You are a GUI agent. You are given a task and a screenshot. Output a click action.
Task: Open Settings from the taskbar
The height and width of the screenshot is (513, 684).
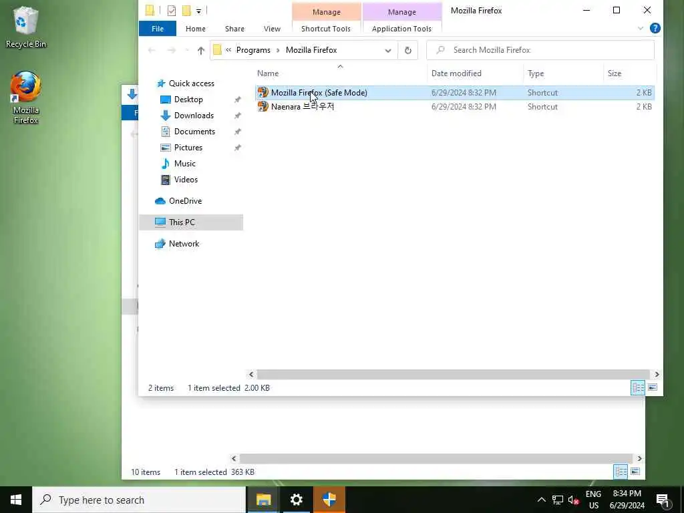point(296,500)
